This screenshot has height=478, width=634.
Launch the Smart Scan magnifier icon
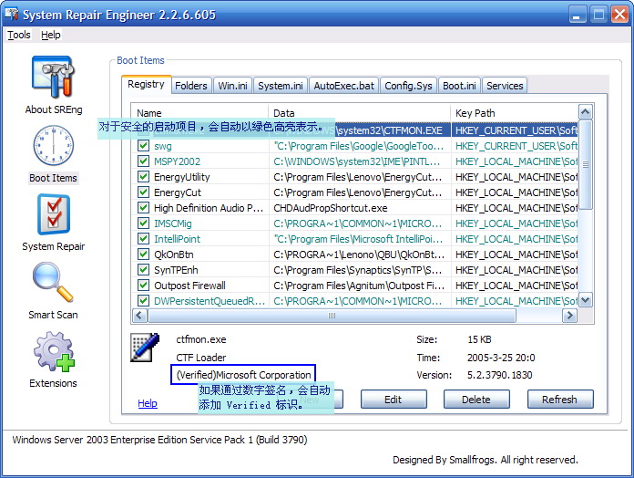coord(54,282)
